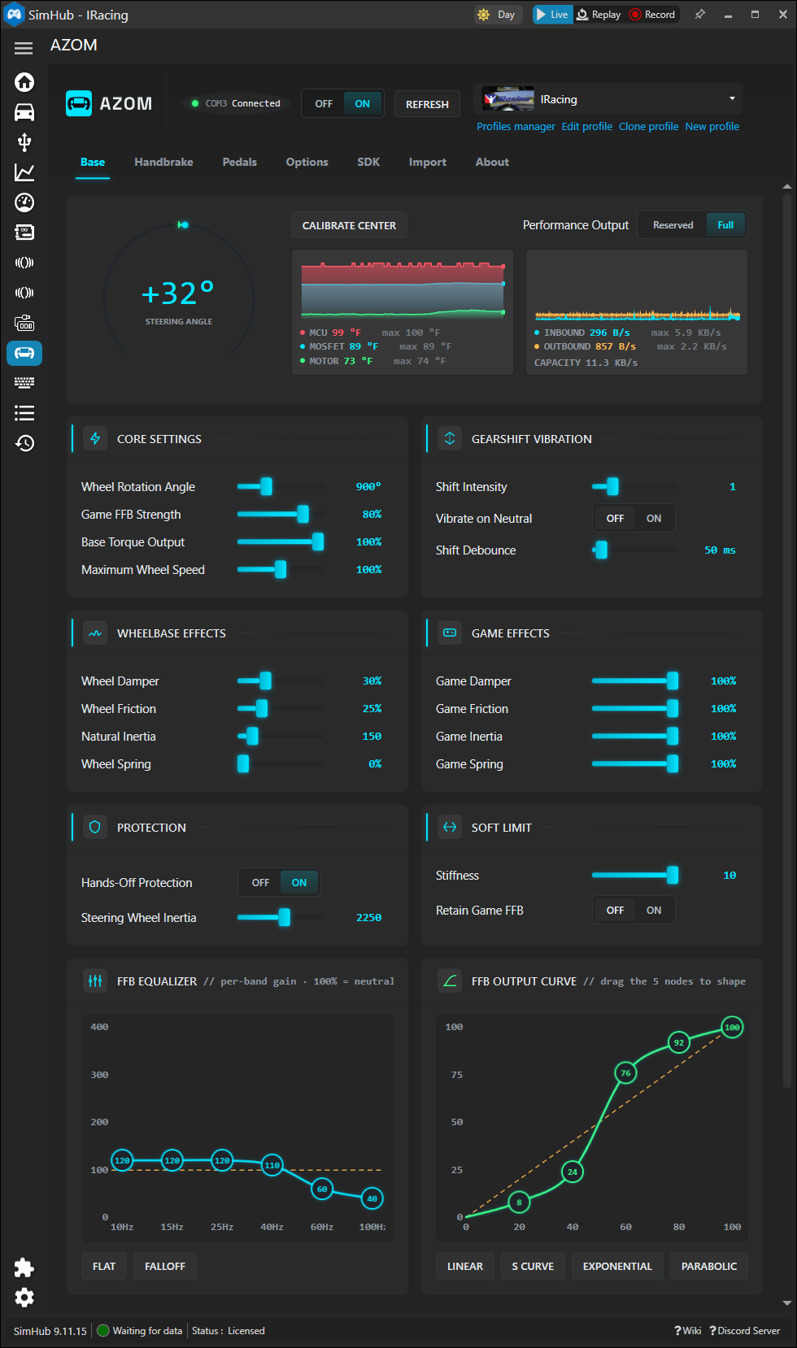
Task: Click the Game FFB Strength slider
Action: click(281, 514)
